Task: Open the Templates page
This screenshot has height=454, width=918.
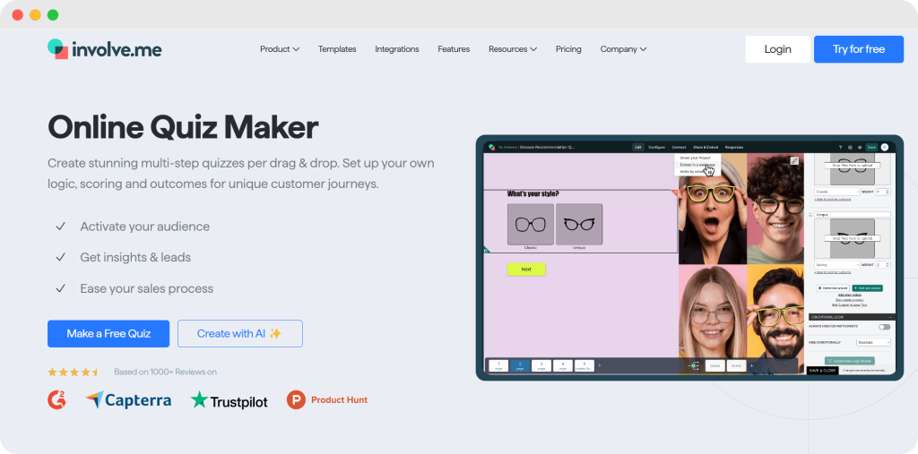Action: click(x=337, y=49)
